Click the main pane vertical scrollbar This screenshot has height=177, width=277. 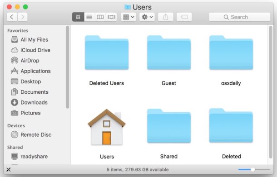coord(271,92)
